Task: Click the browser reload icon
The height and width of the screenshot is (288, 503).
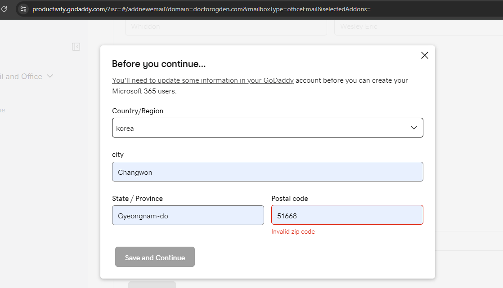Action: coord(4,9)
